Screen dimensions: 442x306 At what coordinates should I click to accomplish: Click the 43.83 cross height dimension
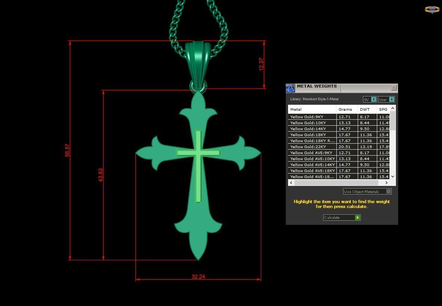point(101,175)
